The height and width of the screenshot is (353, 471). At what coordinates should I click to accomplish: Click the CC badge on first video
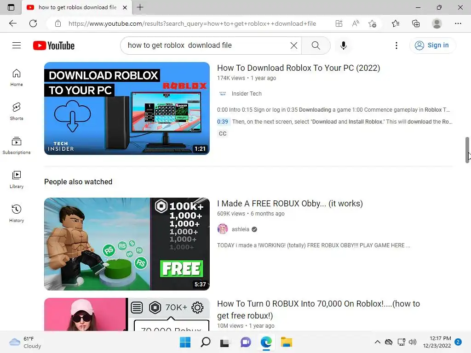(223, 134)
